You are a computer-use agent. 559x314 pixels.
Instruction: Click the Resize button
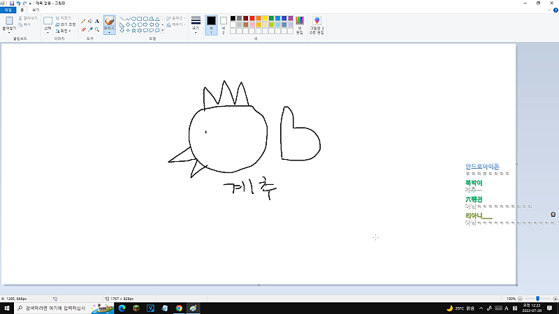point(65,24)
